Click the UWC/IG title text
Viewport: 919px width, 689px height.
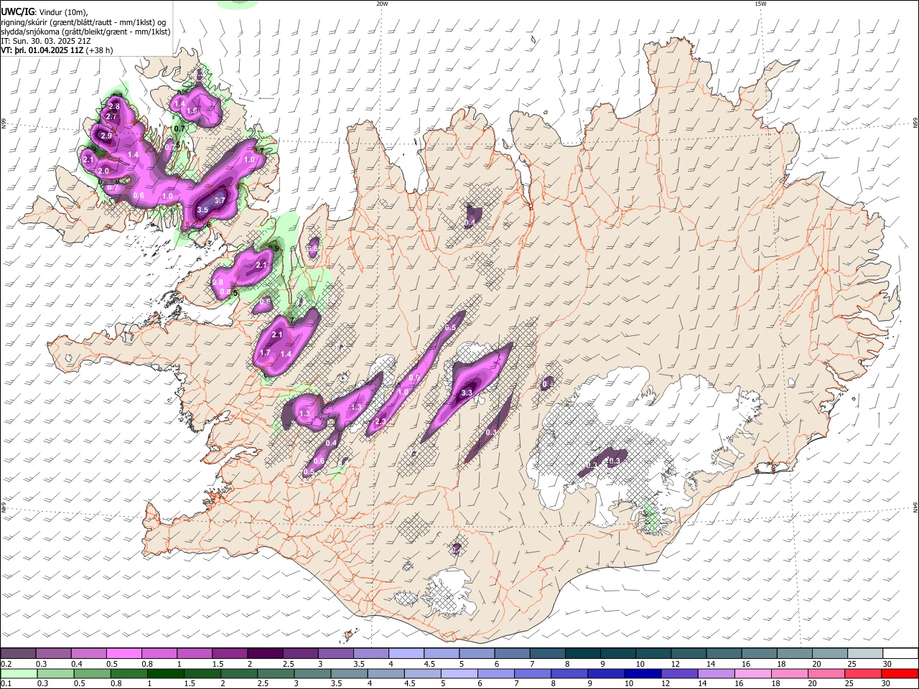(x=17, y=11)
